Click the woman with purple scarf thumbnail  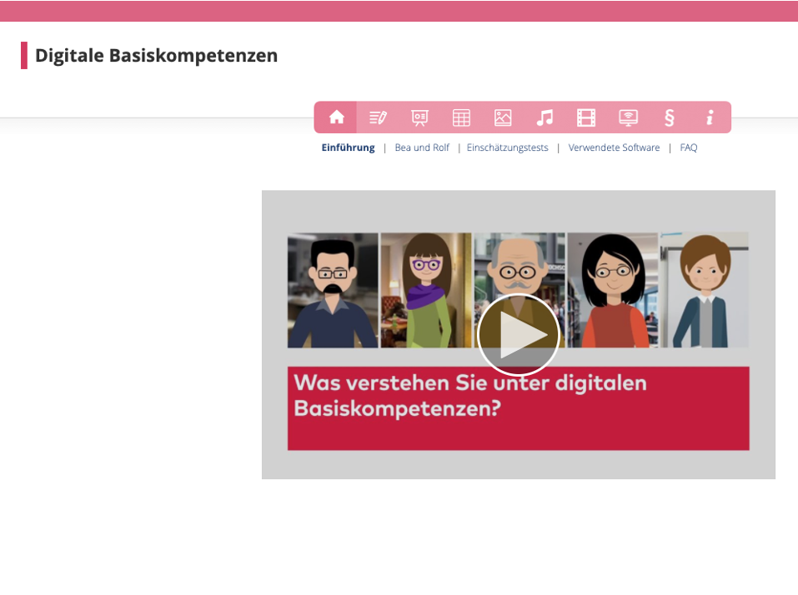[x=426, y=290]
